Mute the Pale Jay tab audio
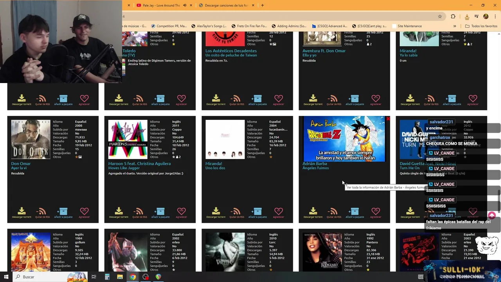 (184, 5)
